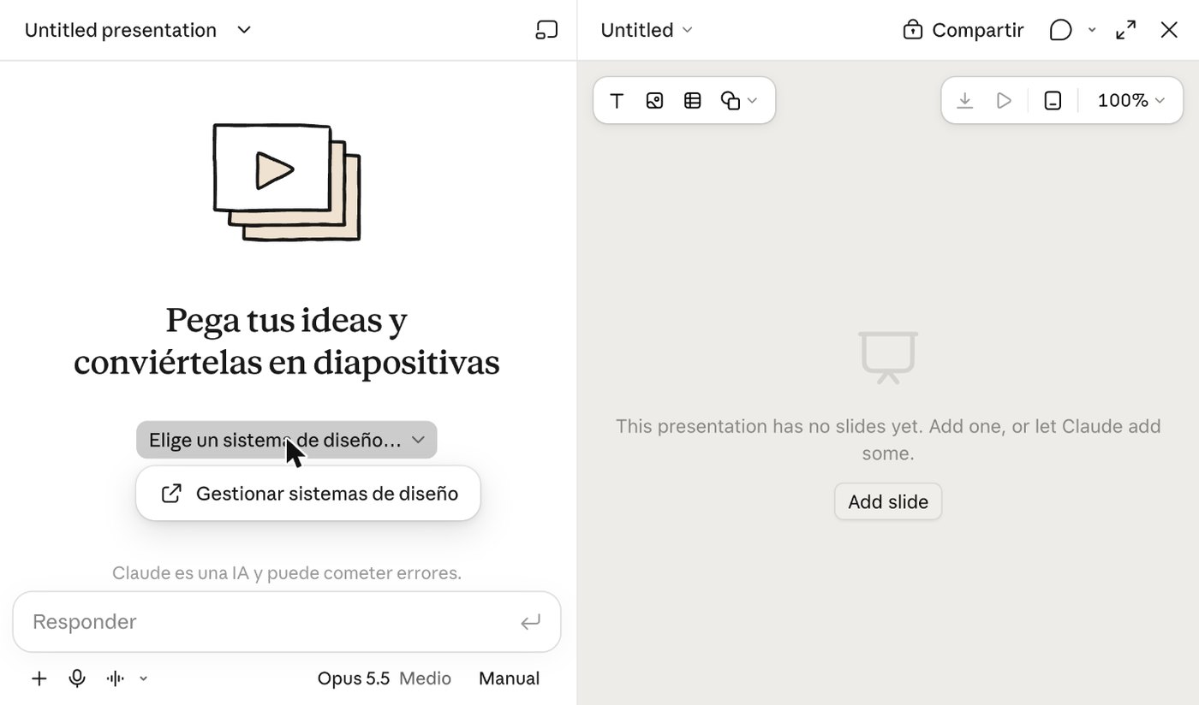Insert a table using the table icon
1199x705 pixels.
(693, 101)
